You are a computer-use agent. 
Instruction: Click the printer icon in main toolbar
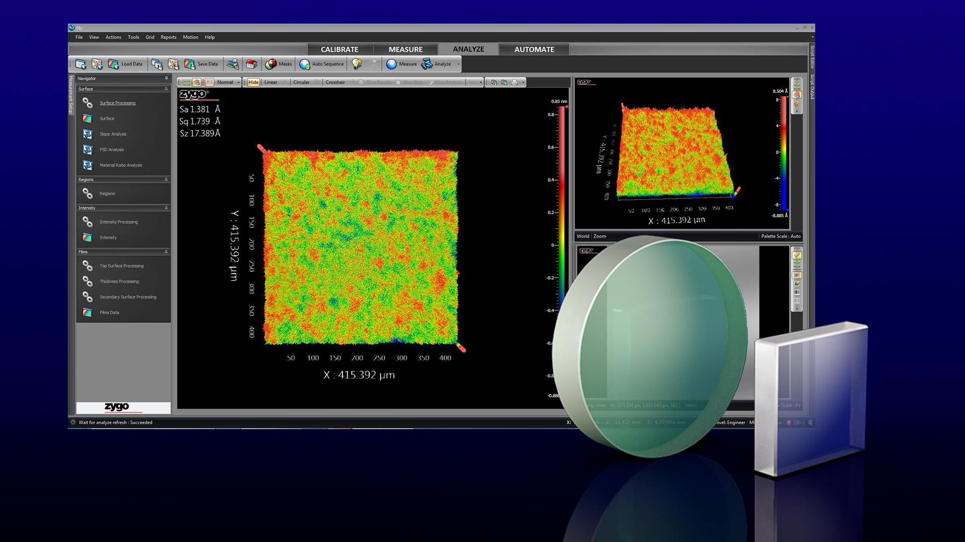coord(233,64)
